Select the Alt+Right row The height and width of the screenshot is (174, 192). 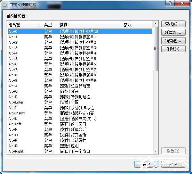80,151
